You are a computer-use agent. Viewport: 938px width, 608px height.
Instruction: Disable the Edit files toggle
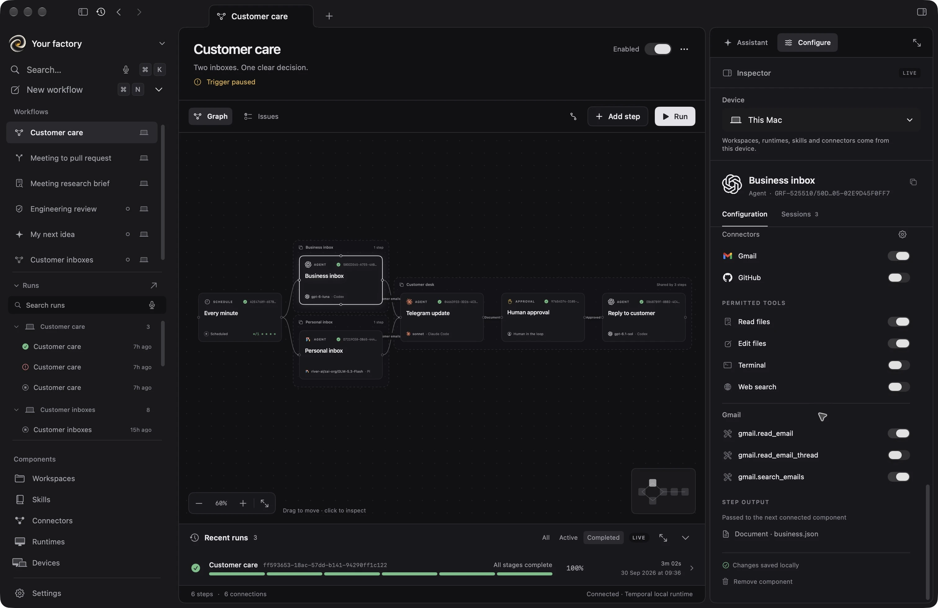pyautogui.click(x=899, y=344)
